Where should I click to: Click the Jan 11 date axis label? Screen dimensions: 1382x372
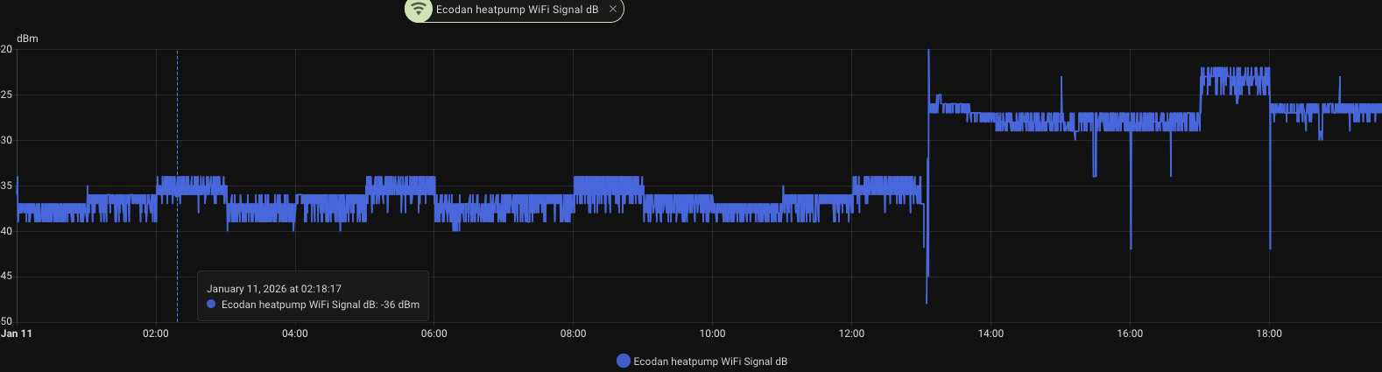coord(17,333)
